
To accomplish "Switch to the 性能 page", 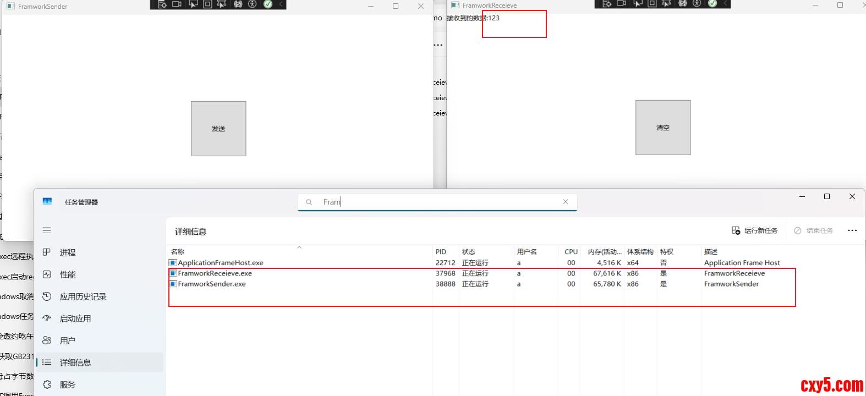I will 68,274.
